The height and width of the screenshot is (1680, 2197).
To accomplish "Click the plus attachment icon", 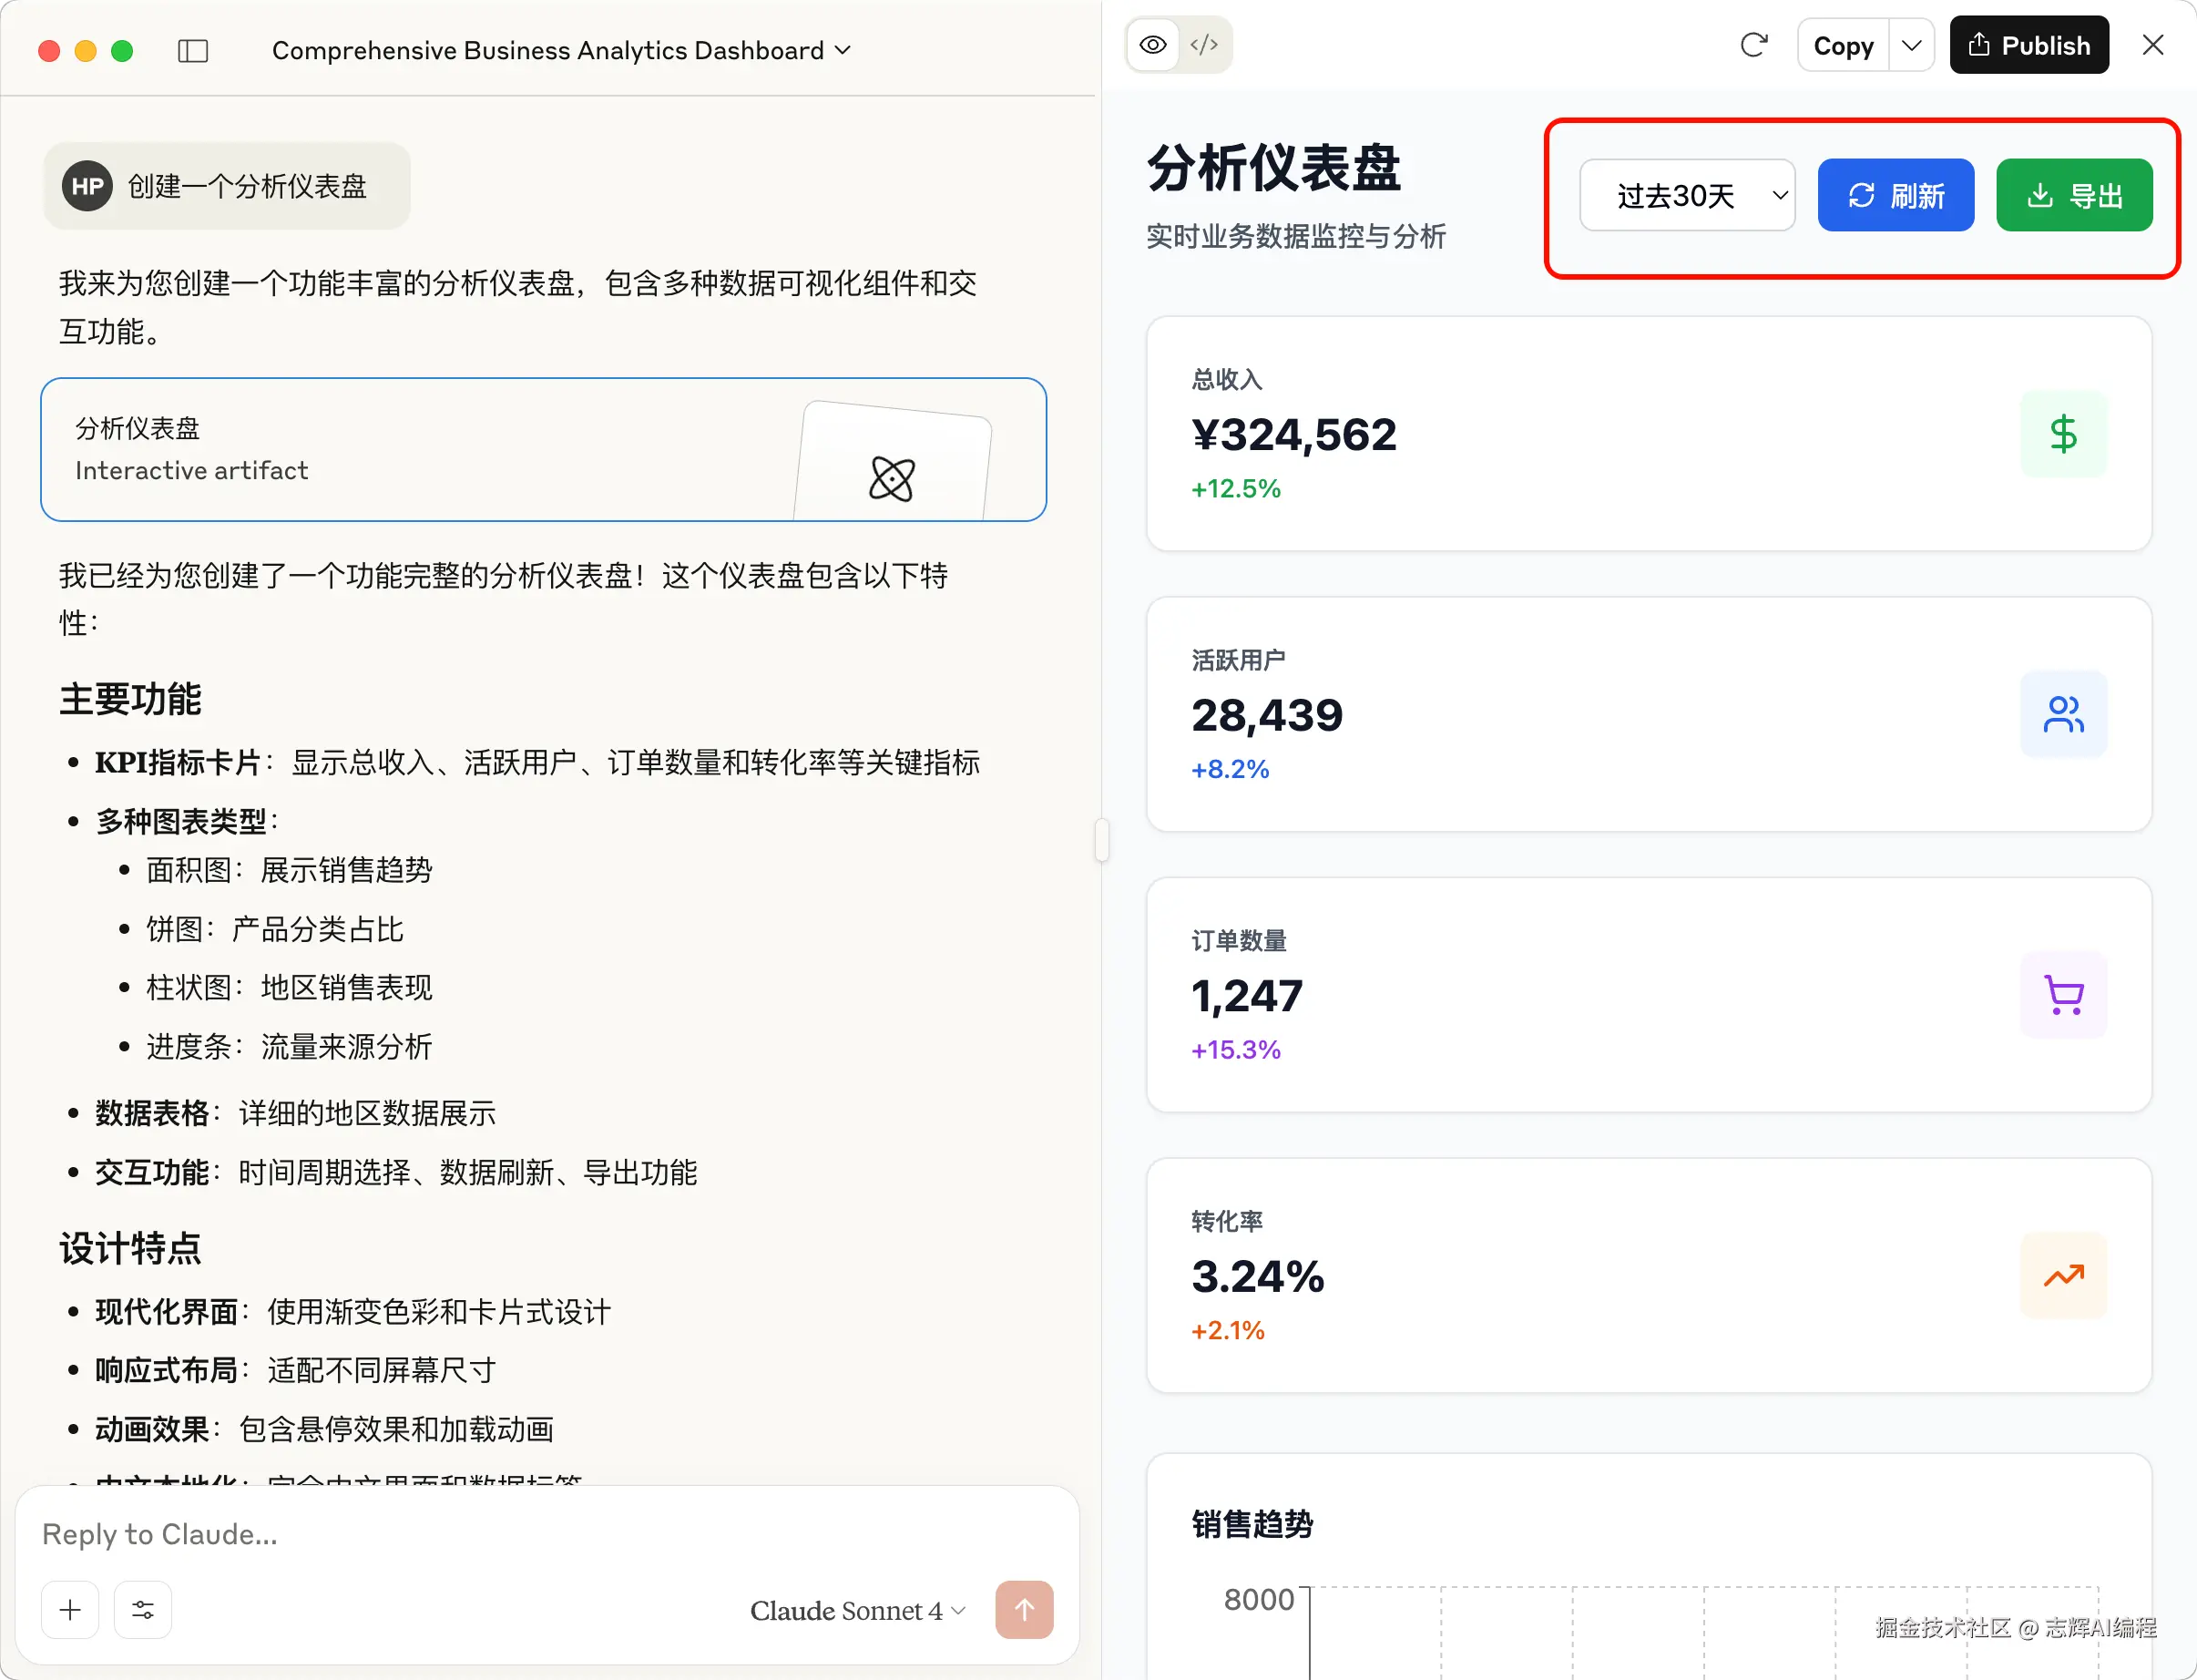I will [x=70, y=1609].
